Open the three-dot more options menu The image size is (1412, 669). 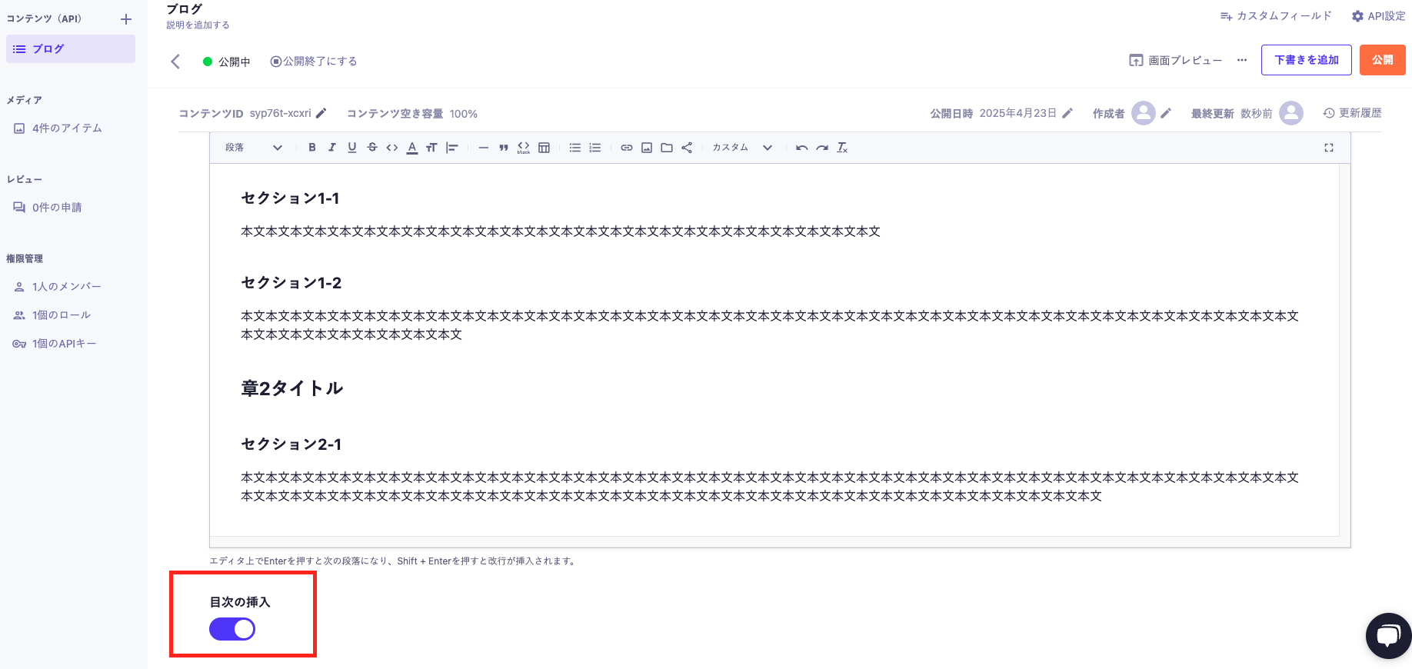1242,60
